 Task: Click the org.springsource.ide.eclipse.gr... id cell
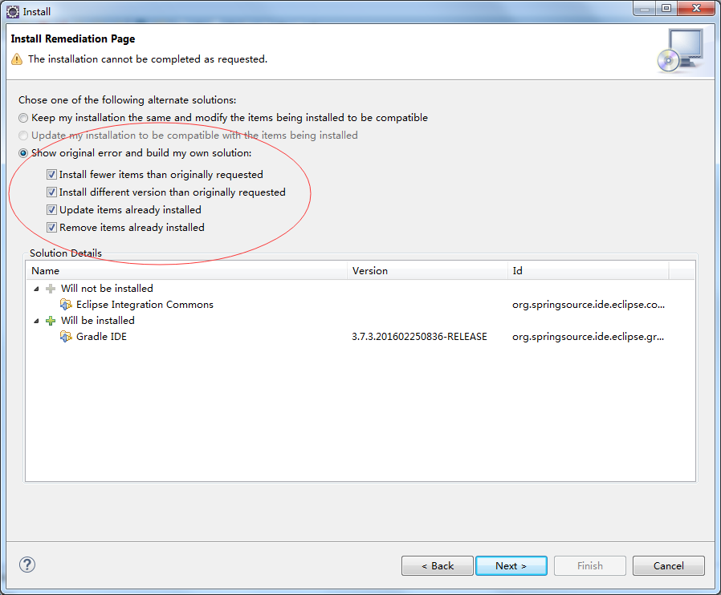pyautogui.click(x=588, y=337)
